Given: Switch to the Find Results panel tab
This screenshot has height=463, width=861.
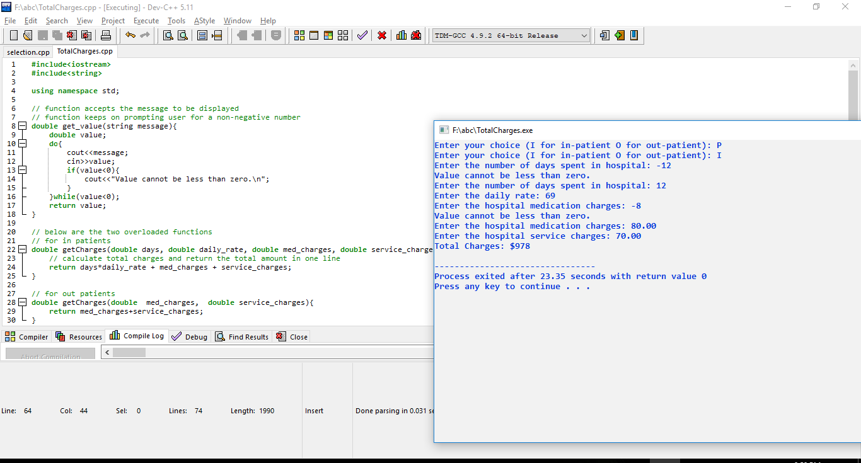Looking at the screenshot, I should pos(242,337).
